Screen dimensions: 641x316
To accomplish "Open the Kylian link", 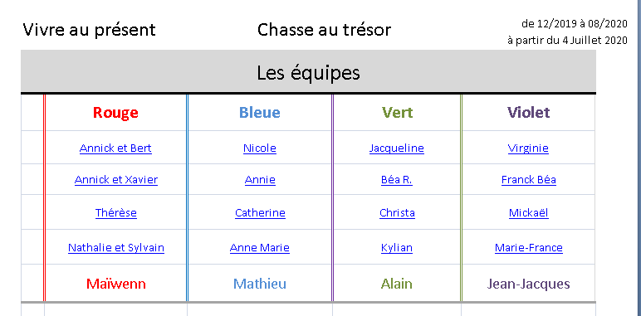I will (397, 247).
